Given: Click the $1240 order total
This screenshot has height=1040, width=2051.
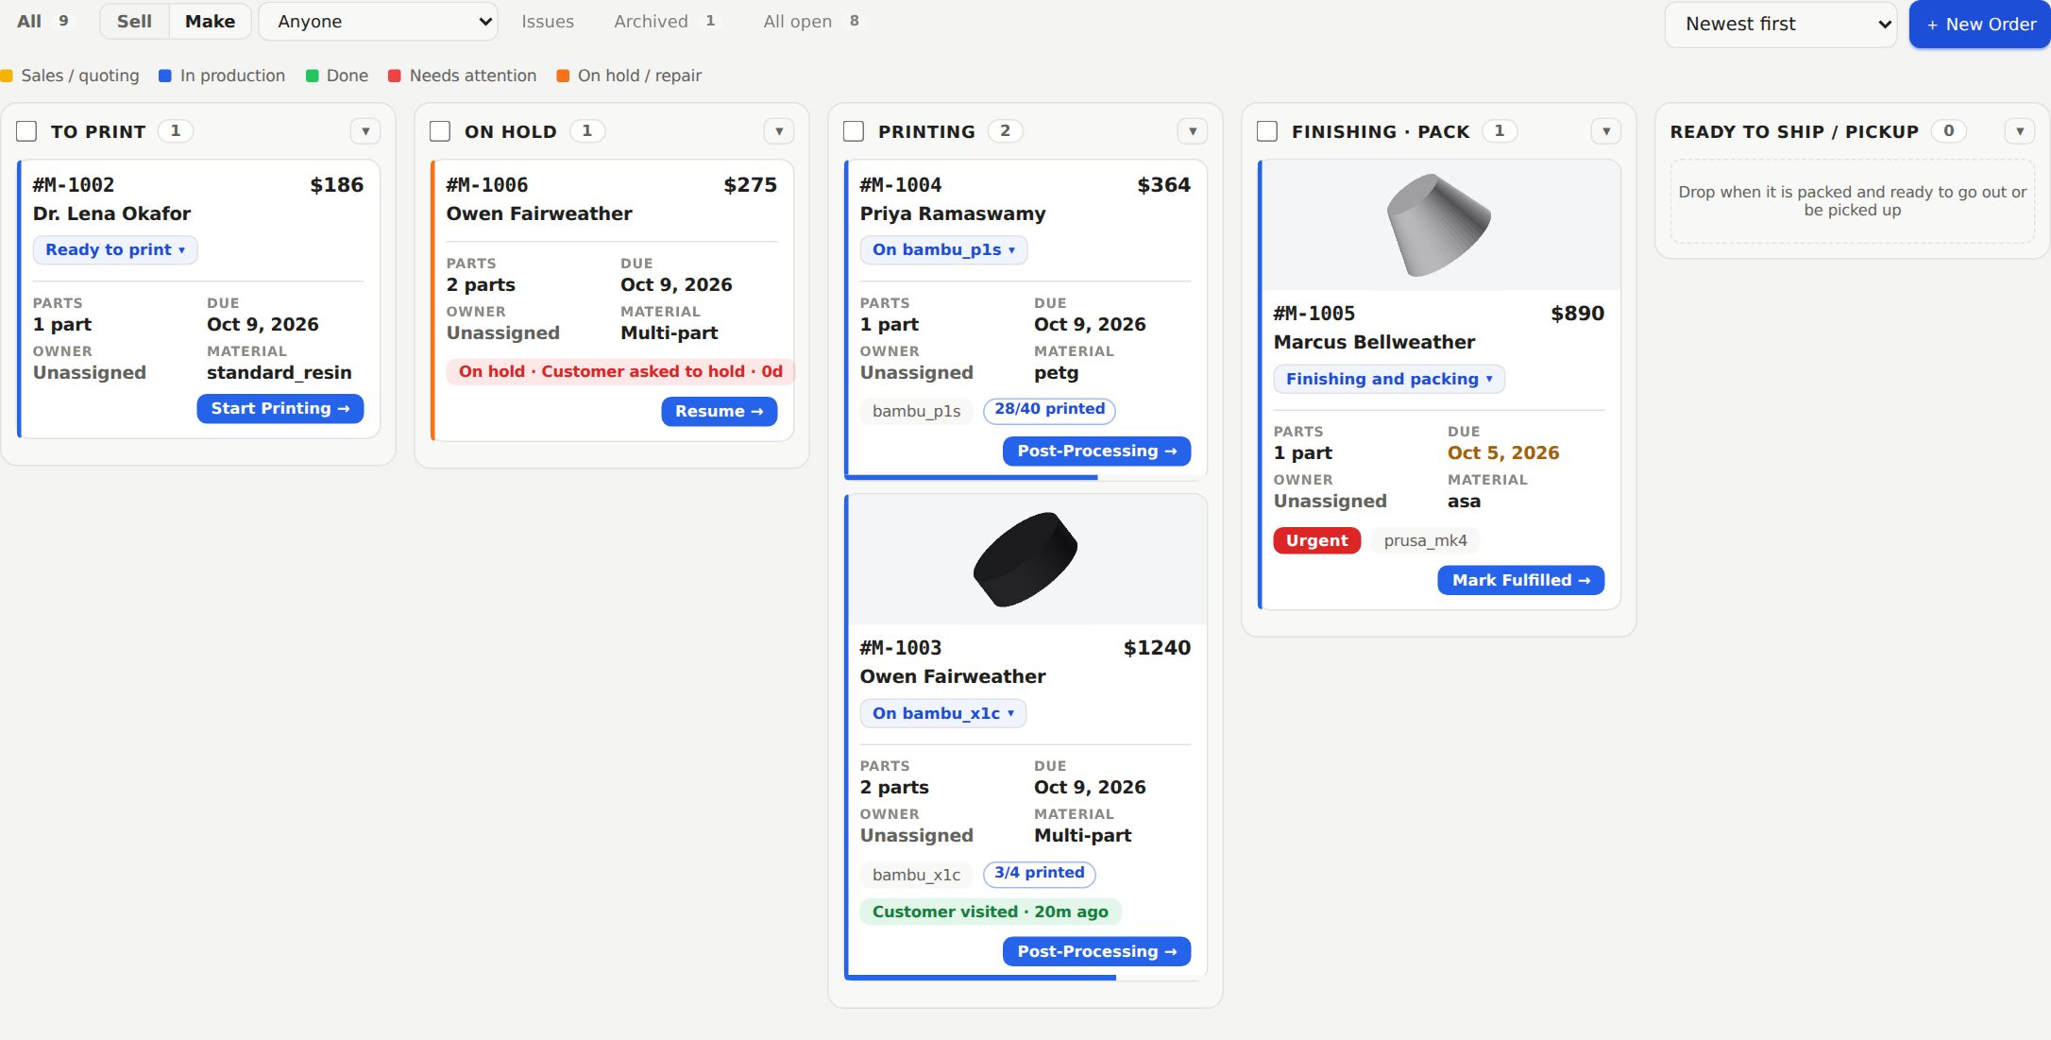Looking at the screenshot, I should 1157,648.
